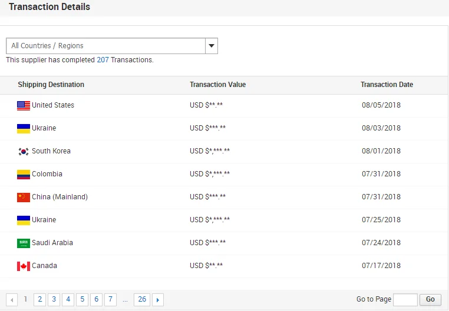Click the Canada flag icon
The height and width of the screenshot is (311, 449).
point(24,266)
